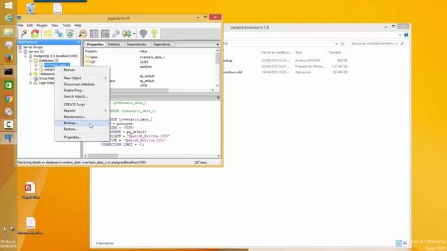
Task: Click the Explorer blue help icon
Action: [x=406, y=35]
